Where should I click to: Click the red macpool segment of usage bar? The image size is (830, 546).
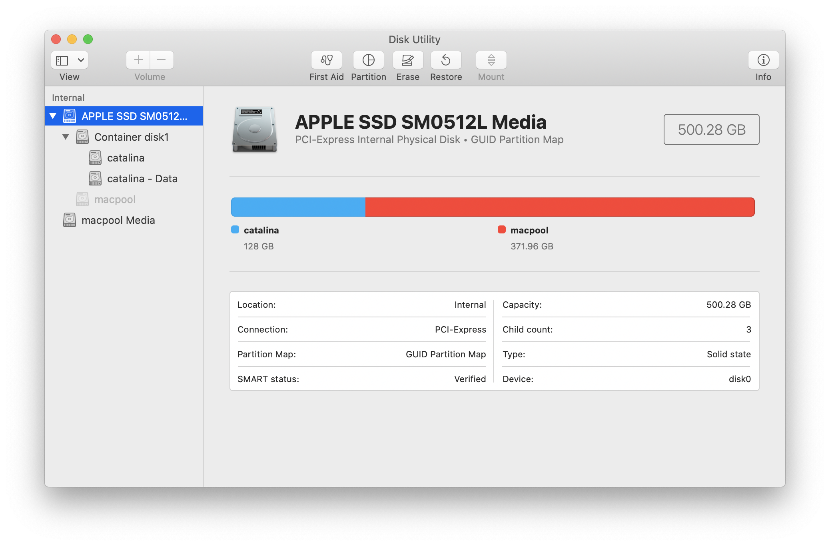coord(560,207)
